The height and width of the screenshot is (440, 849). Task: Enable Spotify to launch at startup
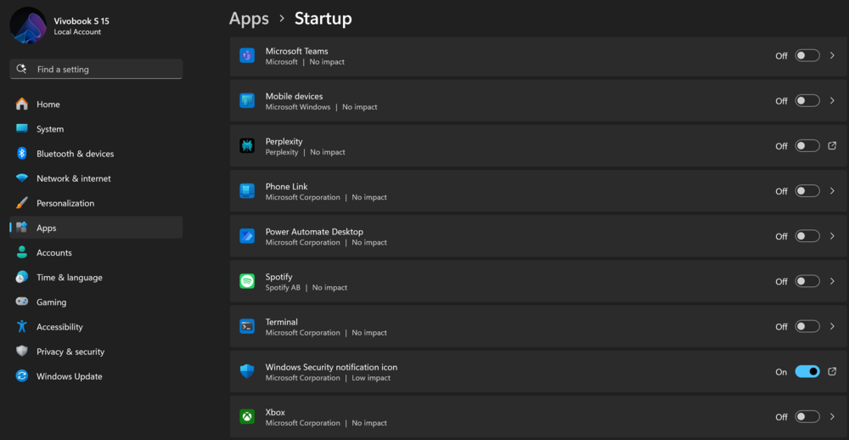pos(807,281)
